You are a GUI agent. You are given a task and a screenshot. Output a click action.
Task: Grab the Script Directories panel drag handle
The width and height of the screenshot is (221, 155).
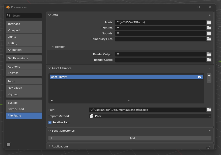pos(210,131)
